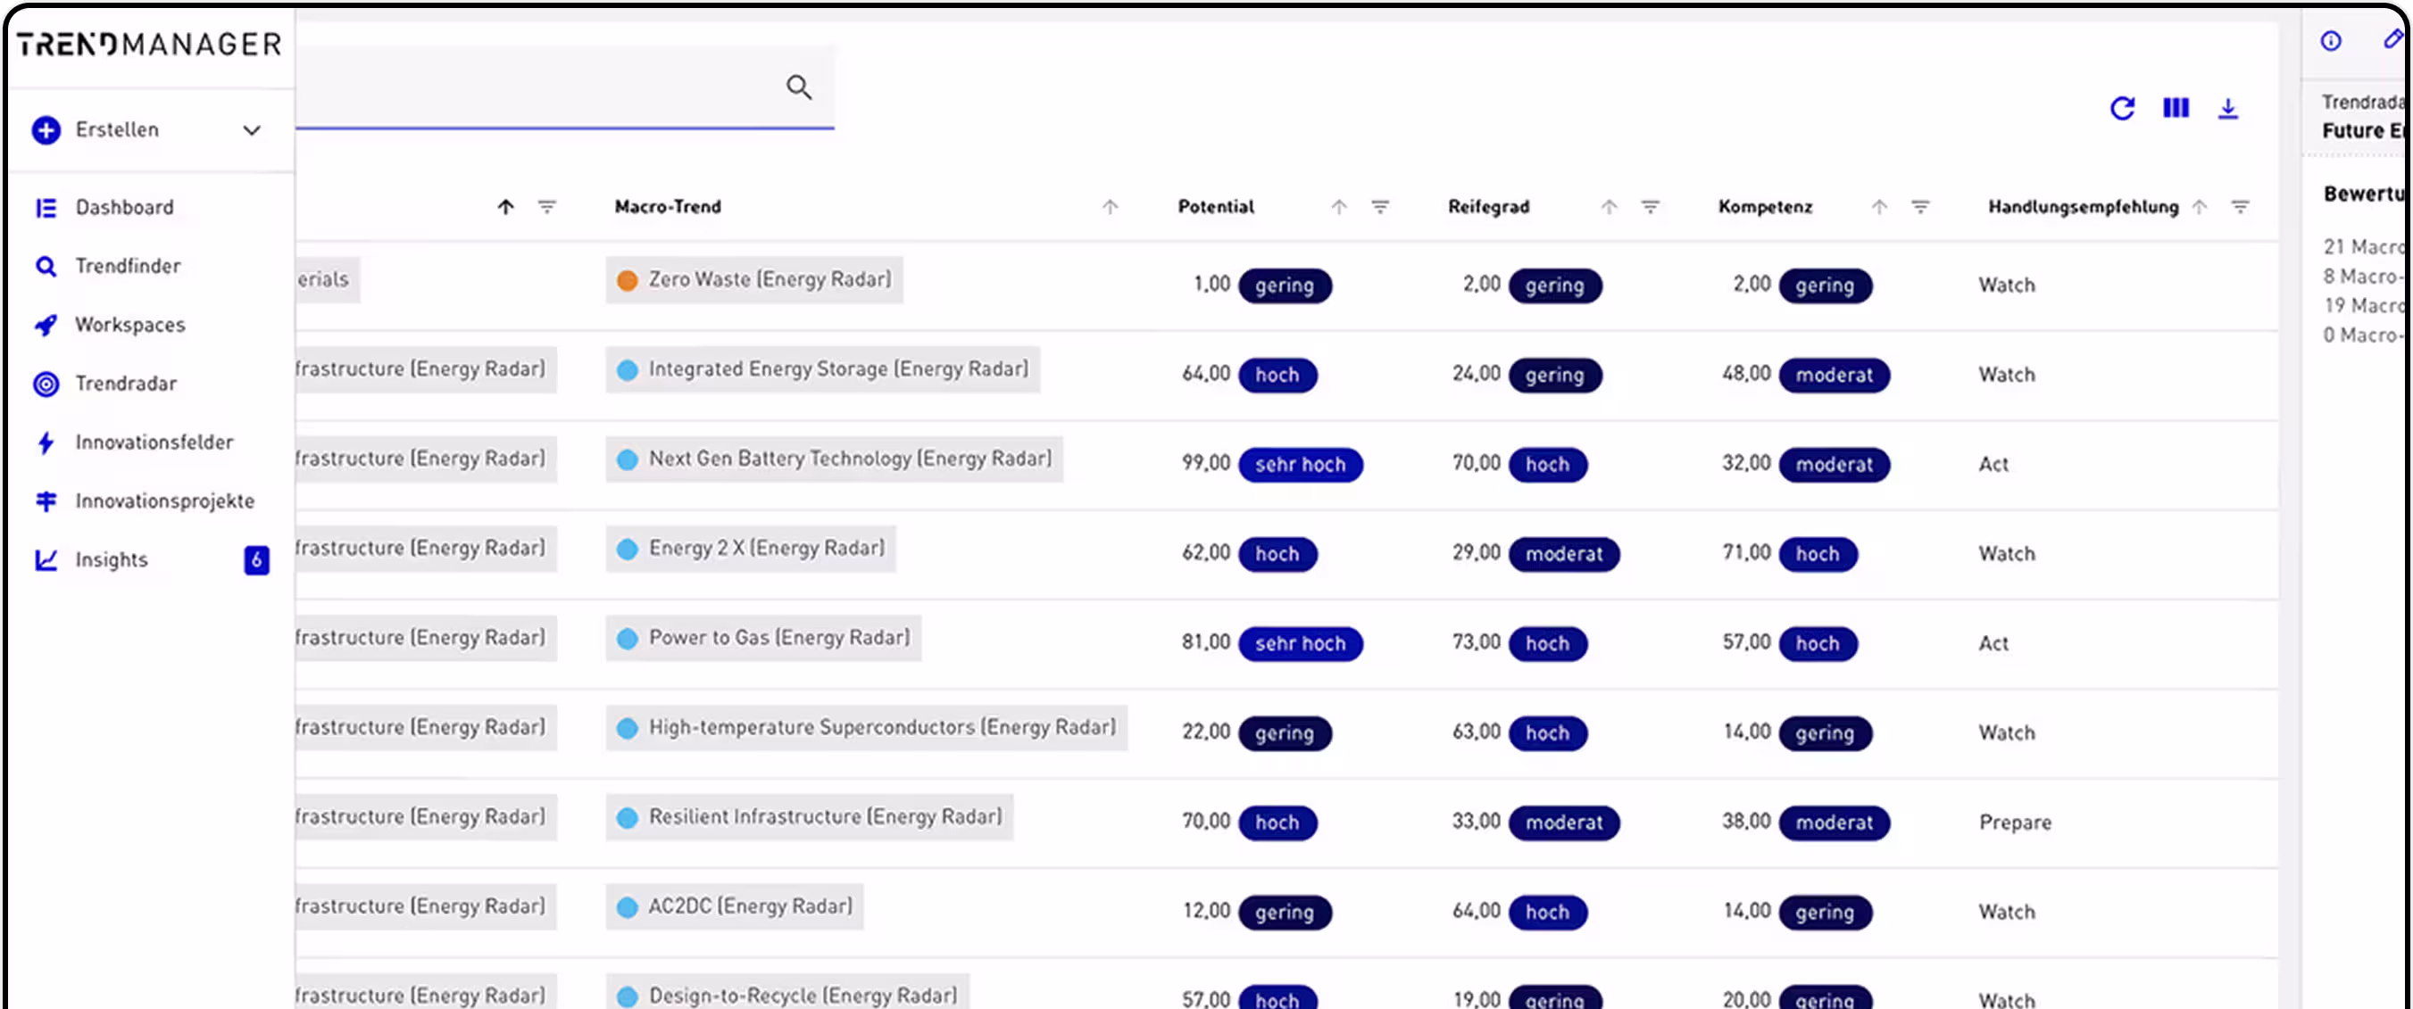Click the Trendradar target icon
This screenshot has height=1009, width=2413.
(46, 384)
